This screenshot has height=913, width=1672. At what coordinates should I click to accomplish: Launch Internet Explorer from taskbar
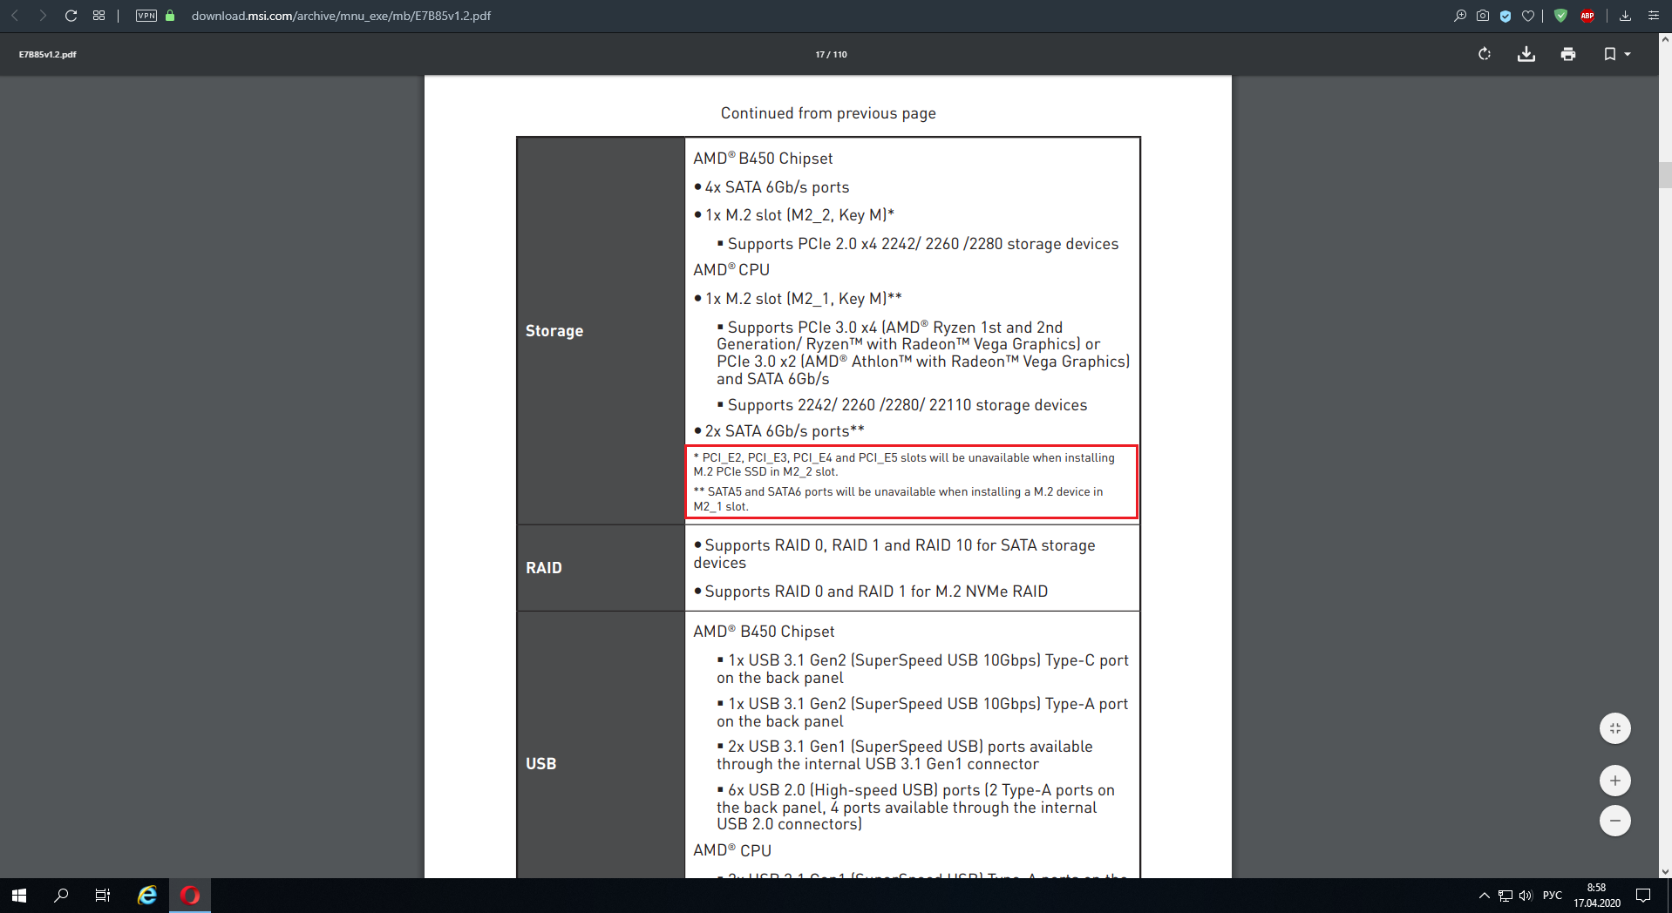[147, 896]
